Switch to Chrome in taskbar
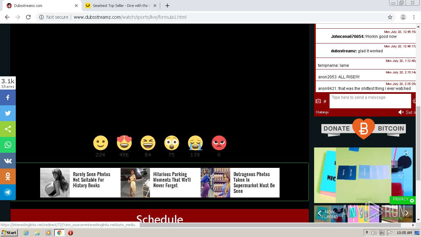Viewport: 421px width, 237px height. click(59, 233)
